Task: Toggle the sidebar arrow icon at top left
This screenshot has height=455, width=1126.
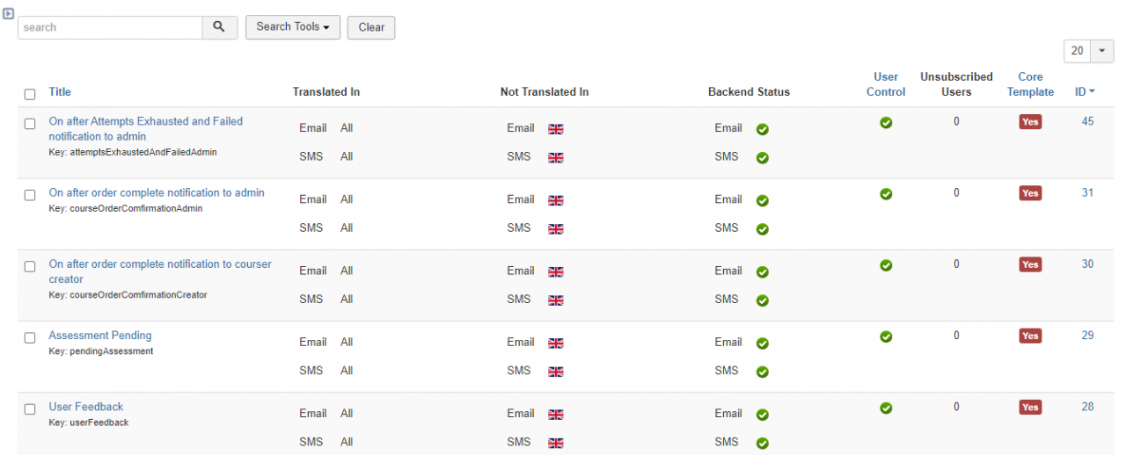Action: point(8,13)
